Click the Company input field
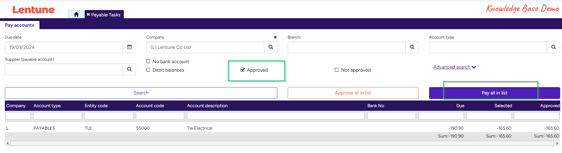The width and height of the screenshot is (562, 153). point(205,47)
